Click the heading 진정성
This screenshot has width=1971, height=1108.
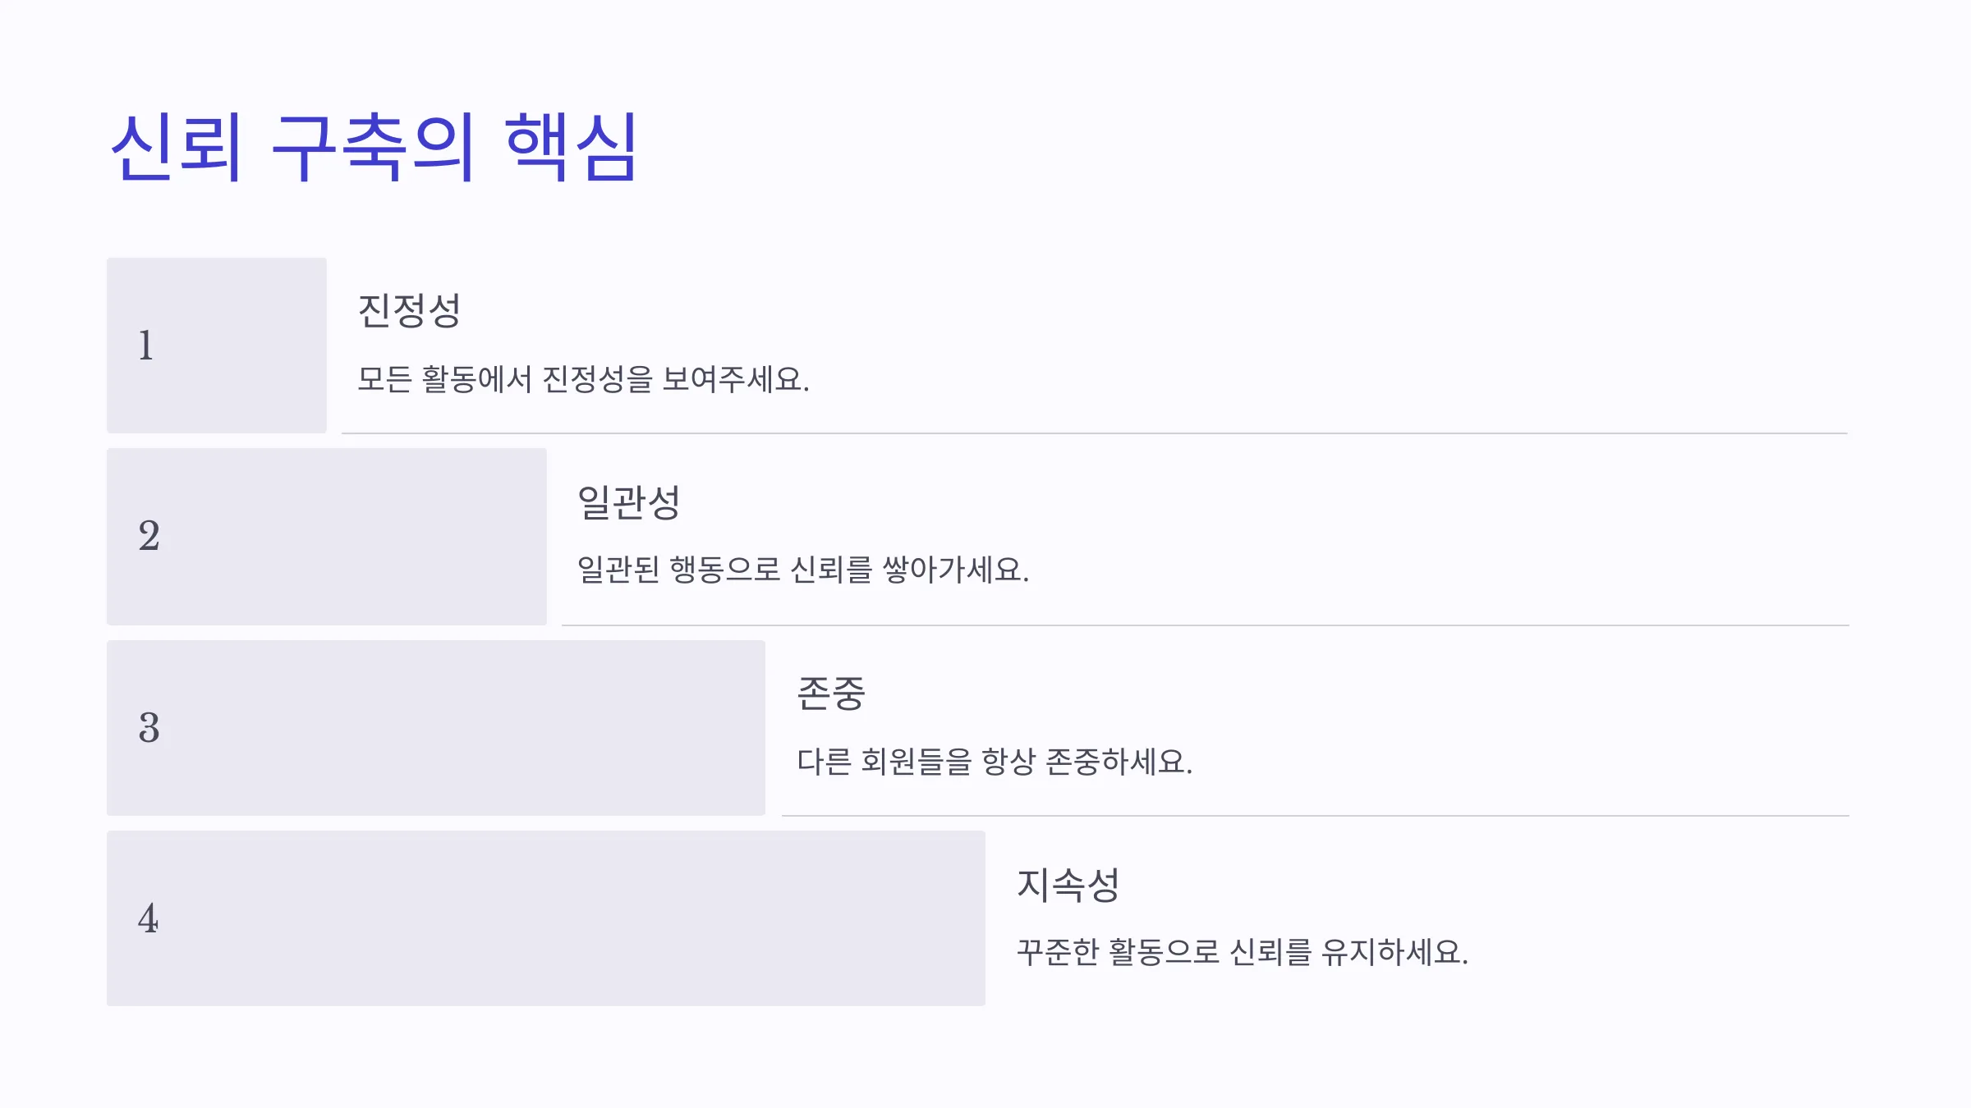click(410, 311)
